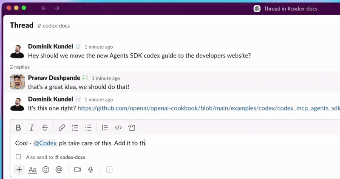This screenshot has height=179, width=340.
Task: Record a video clip
Action: [x=77, y=170]
